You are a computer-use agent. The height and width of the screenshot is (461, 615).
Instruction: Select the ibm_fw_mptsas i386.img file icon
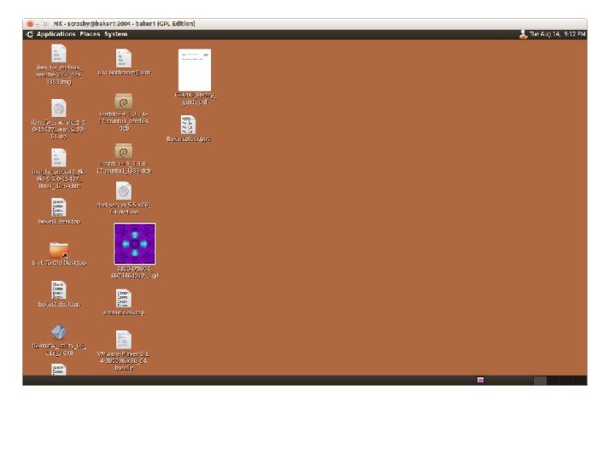point(59,54)
